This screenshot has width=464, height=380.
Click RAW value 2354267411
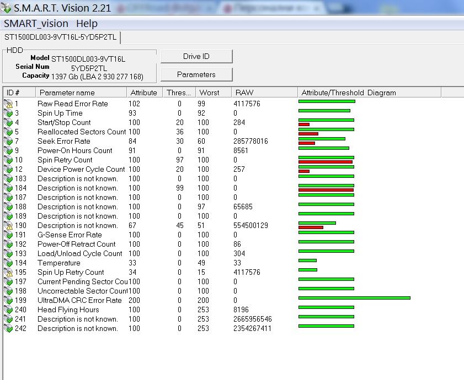tap(252, 328)
